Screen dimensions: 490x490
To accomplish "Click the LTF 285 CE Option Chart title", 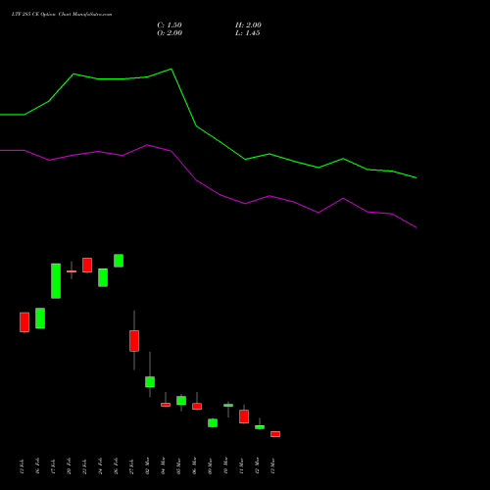I will point(62,15).
